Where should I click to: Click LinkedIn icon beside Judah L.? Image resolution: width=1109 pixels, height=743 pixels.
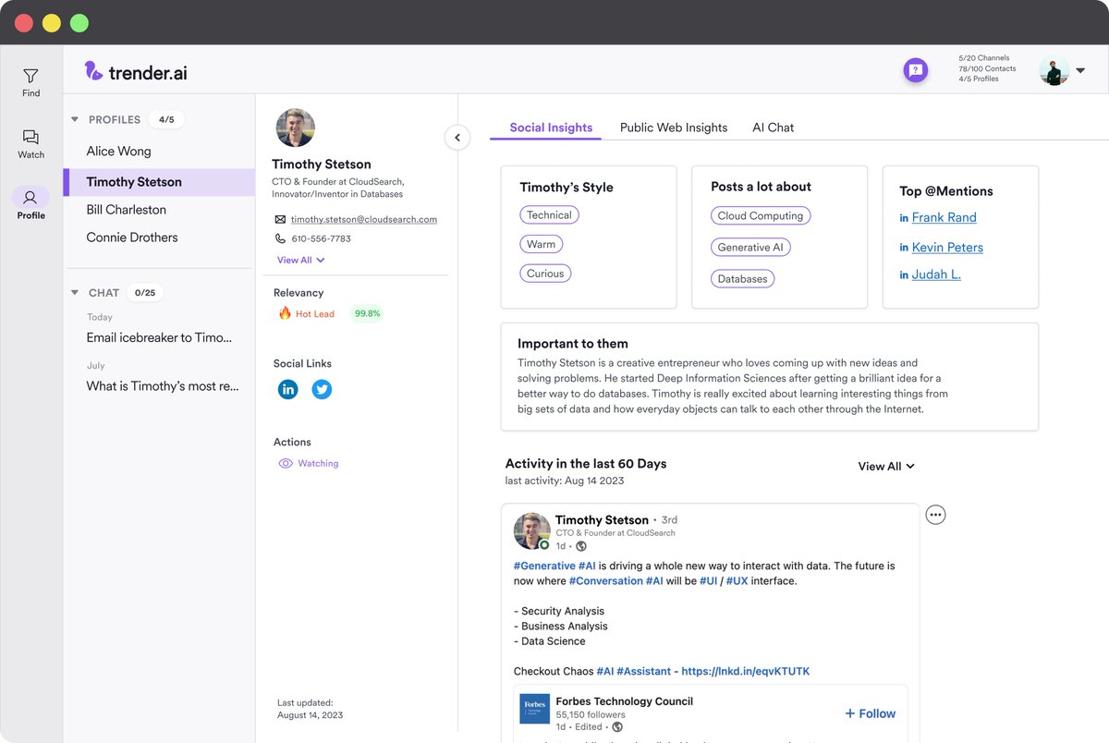(x=904, y=275)
